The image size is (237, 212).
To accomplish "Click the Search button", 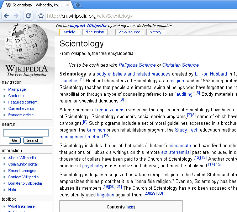I will [x=33, y=140].
